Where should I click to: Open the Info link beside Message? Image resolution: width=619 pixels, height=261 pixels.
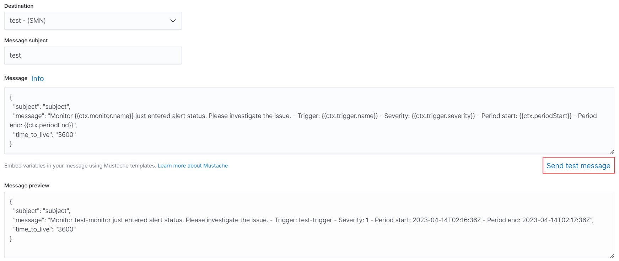[x=38, y=79]
